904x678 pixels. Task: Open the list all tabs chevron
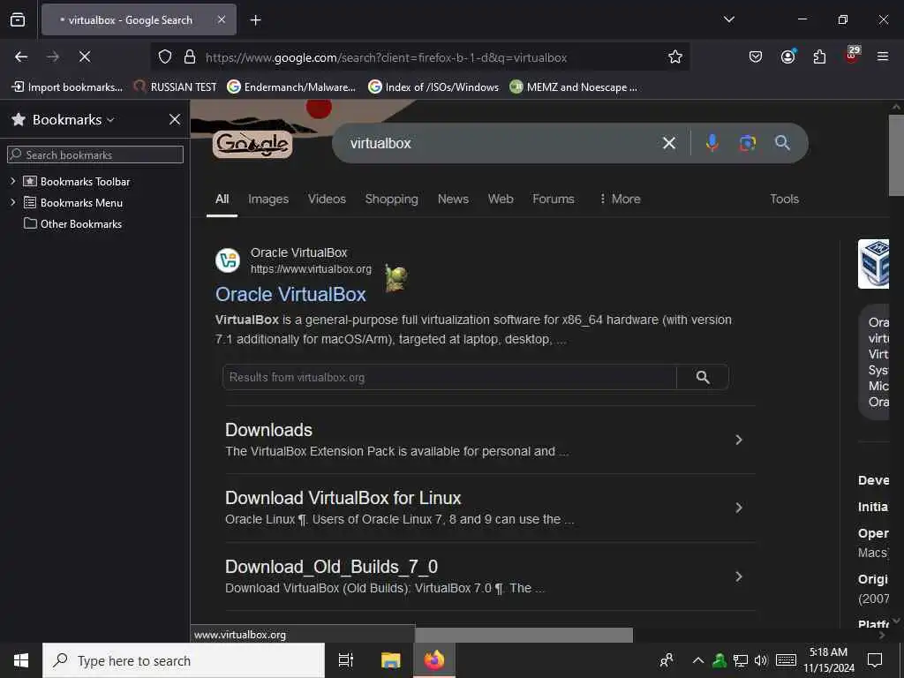[728, 19]
